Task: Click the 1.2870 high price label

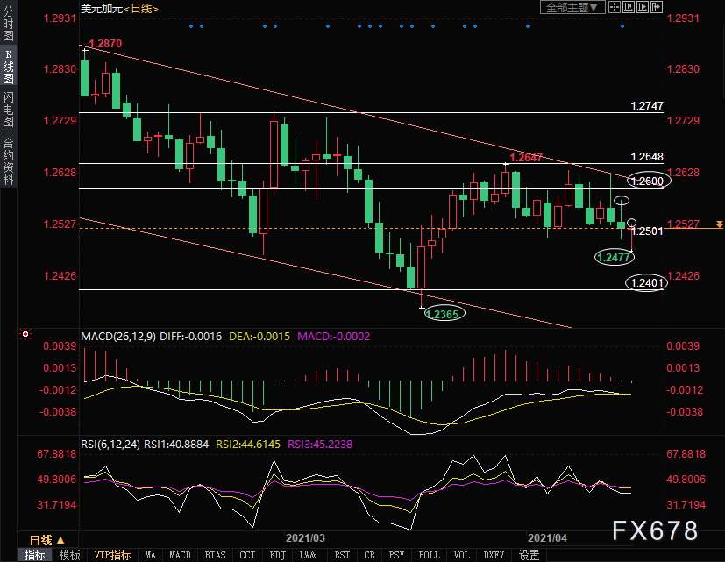Action: click(x=105, y=44)
